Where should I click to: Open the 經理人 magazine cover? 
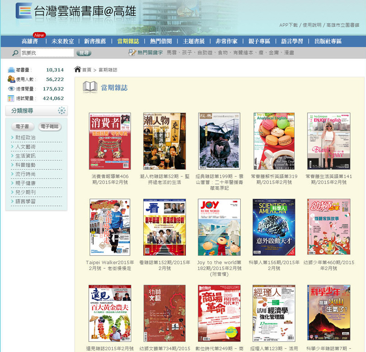point(274,313)
